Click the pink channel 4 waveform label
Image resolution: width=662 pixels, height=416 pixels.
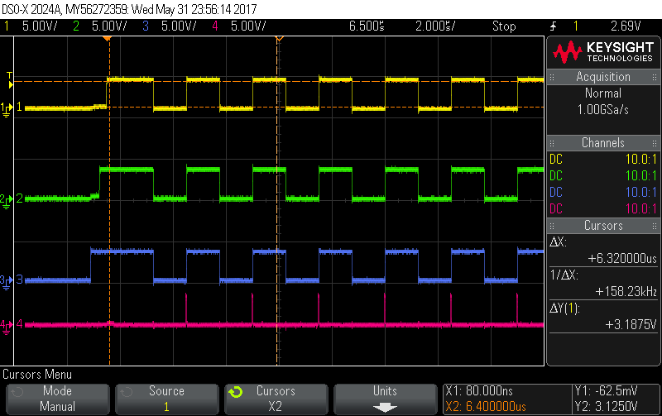tap(19, 324)
